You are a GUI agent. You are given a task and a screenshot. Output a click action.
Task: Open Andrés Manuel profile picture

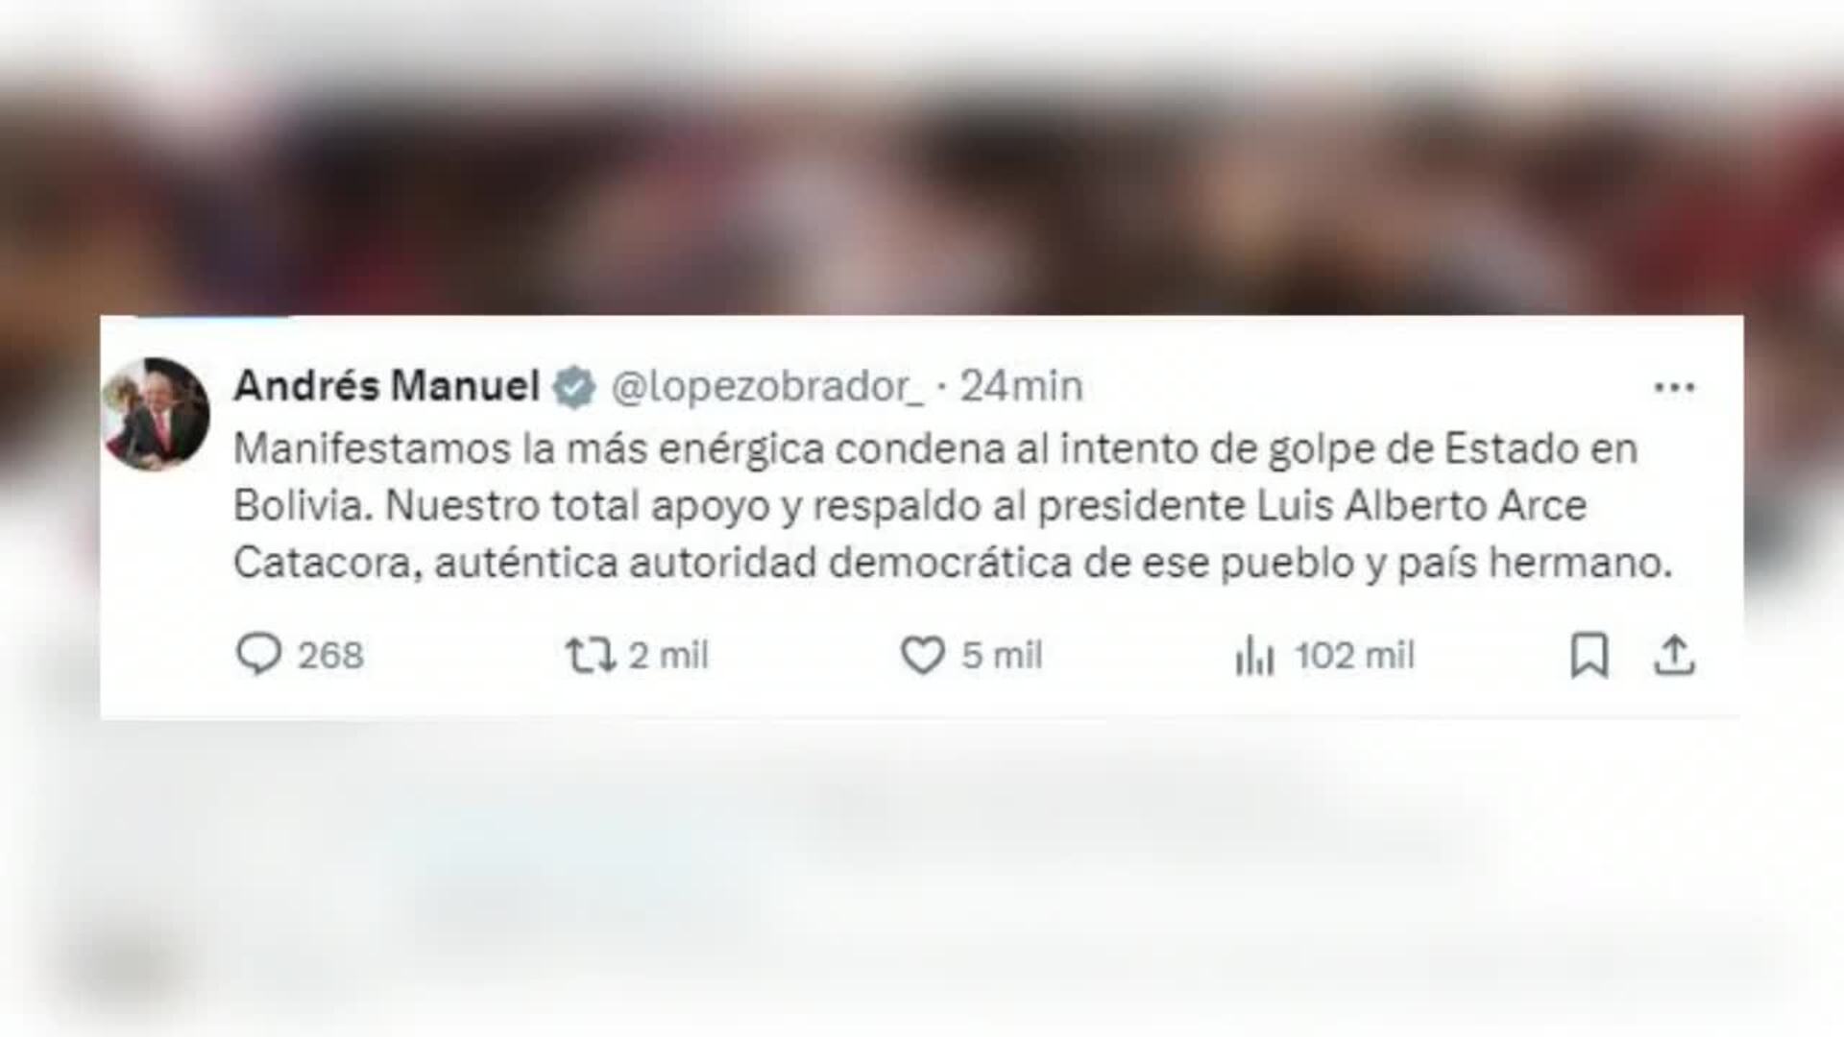[x=156, y=414]
